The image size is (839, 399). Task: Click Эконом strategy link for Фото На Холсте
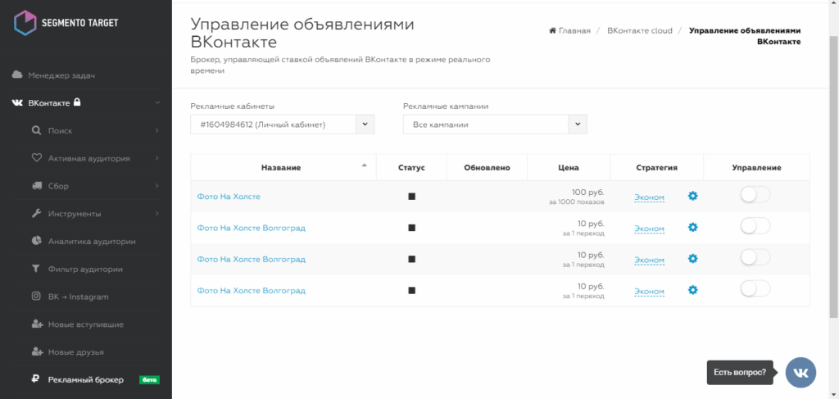(x=649, y=197)
